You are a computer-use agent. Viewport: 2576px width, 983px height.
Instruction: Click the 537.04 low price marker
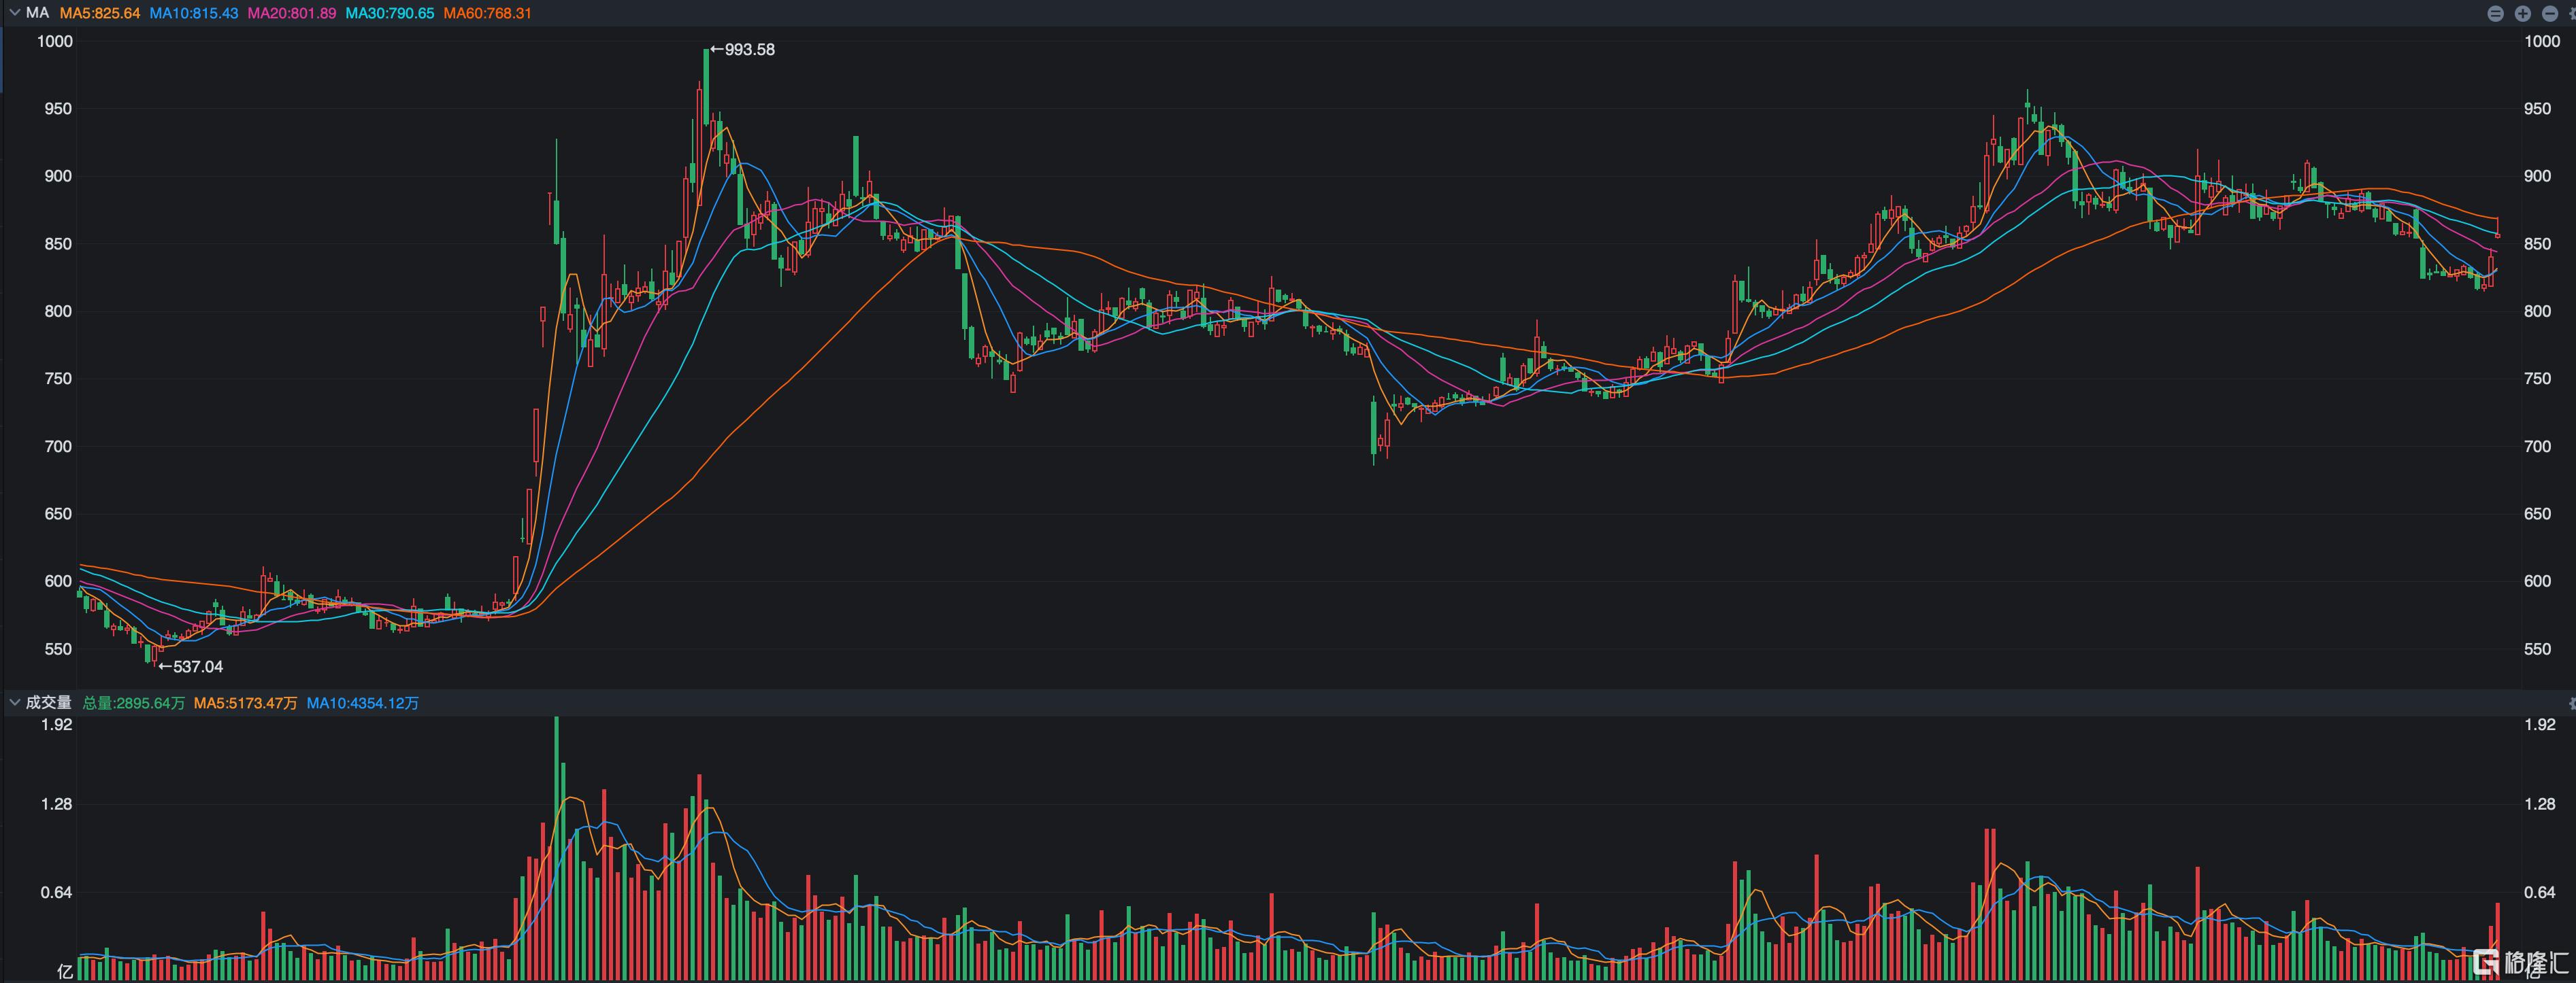191,666
